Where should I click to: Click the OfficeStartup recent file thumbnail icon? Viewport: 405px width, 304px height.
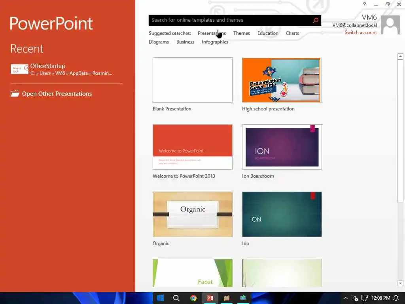pos(19,69)
